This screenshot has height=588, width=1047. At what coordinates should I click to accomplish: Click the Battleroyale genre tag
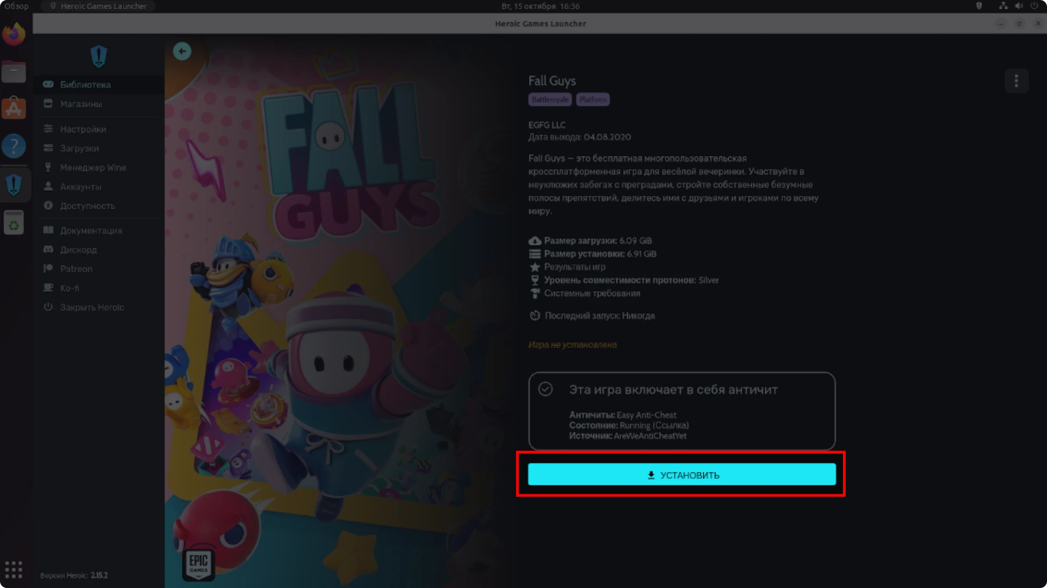point(549,100)
